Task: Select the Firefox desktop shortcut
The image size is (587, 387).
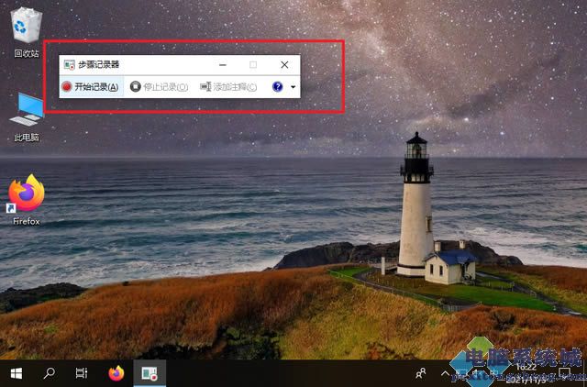Action: coord(27,200)
